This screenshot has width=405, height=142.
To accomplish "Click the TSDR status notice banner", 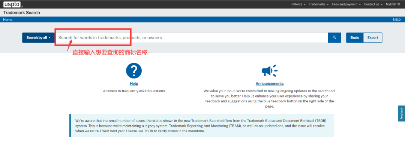I will click(x=202, y=126).
